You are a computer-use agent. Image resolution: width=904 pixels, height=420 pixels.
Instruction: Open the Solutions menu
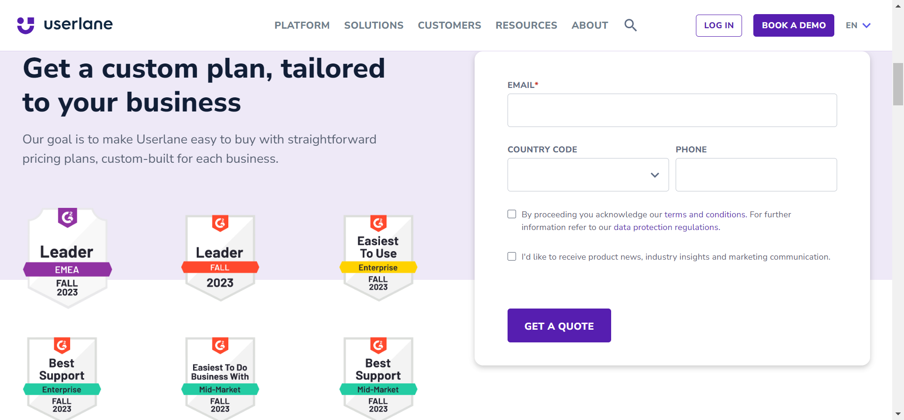(x=373, y=25)
